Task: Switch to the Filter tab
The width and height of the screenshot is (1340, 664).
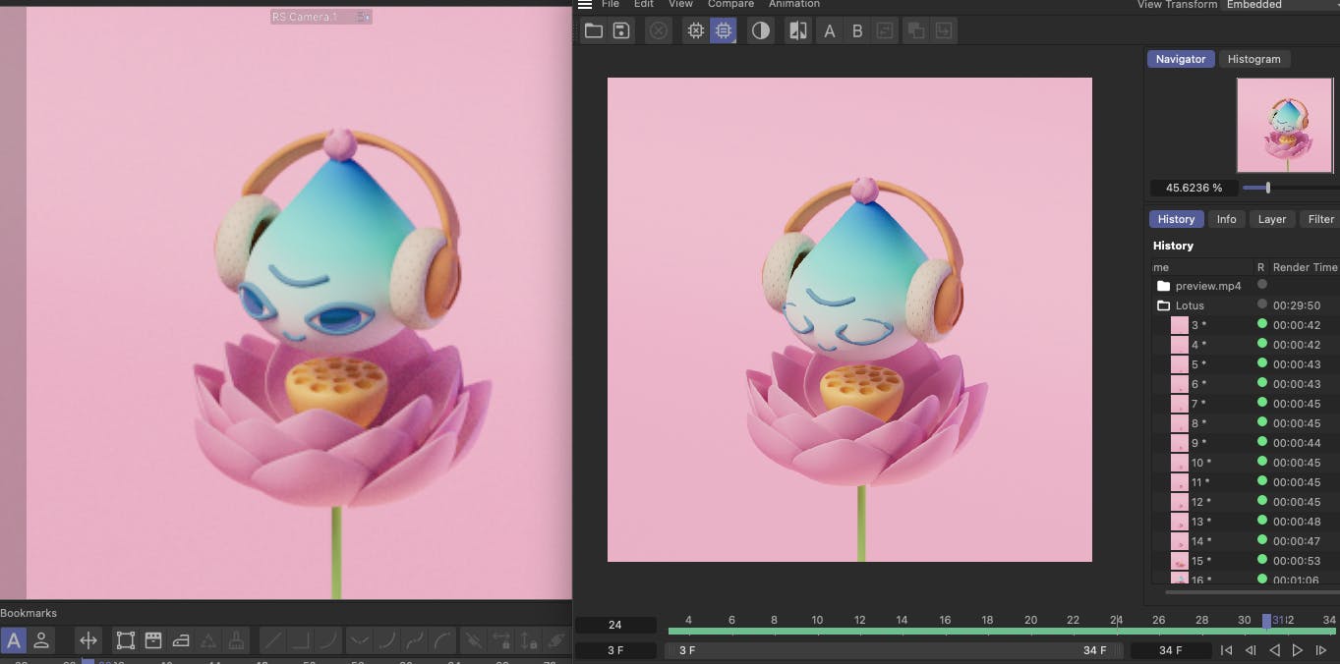Action: pos(1320,219)
